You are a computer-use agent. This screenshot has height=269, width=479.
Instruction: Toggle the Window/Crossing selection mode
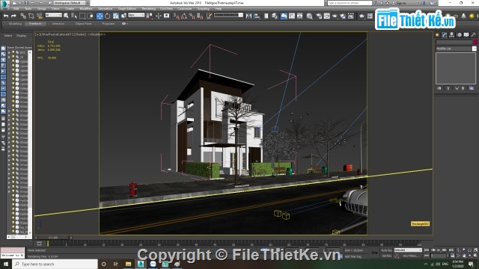(x=90, y=16)
